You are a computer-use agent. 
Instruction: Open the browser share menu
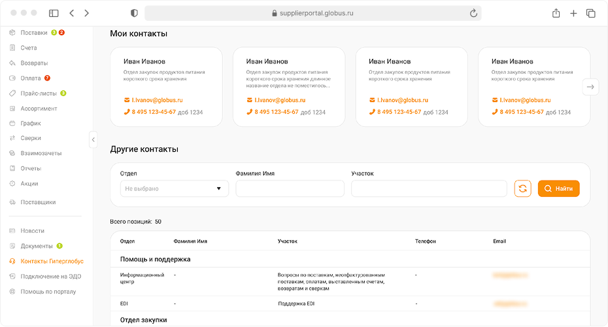tap(556, 13)
